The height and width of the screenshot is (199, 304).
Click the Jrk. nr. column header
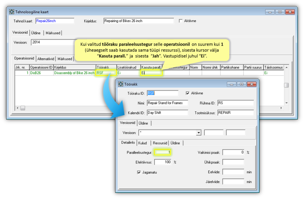tap(22, 67)
